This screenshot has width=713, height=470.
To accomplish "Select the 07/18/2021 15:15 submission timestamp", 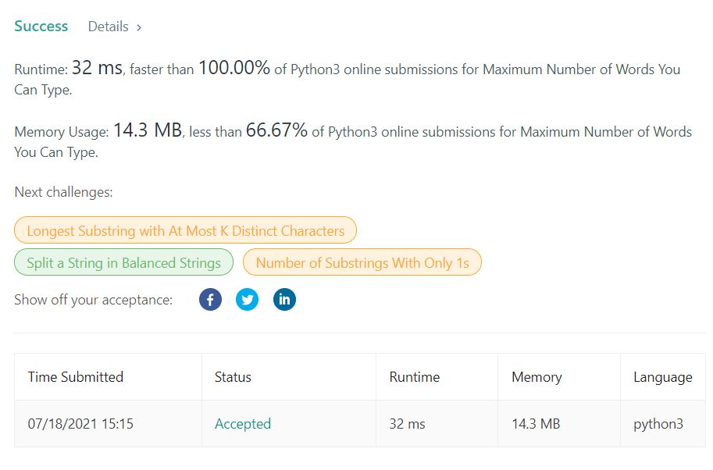I will [80, 424].
